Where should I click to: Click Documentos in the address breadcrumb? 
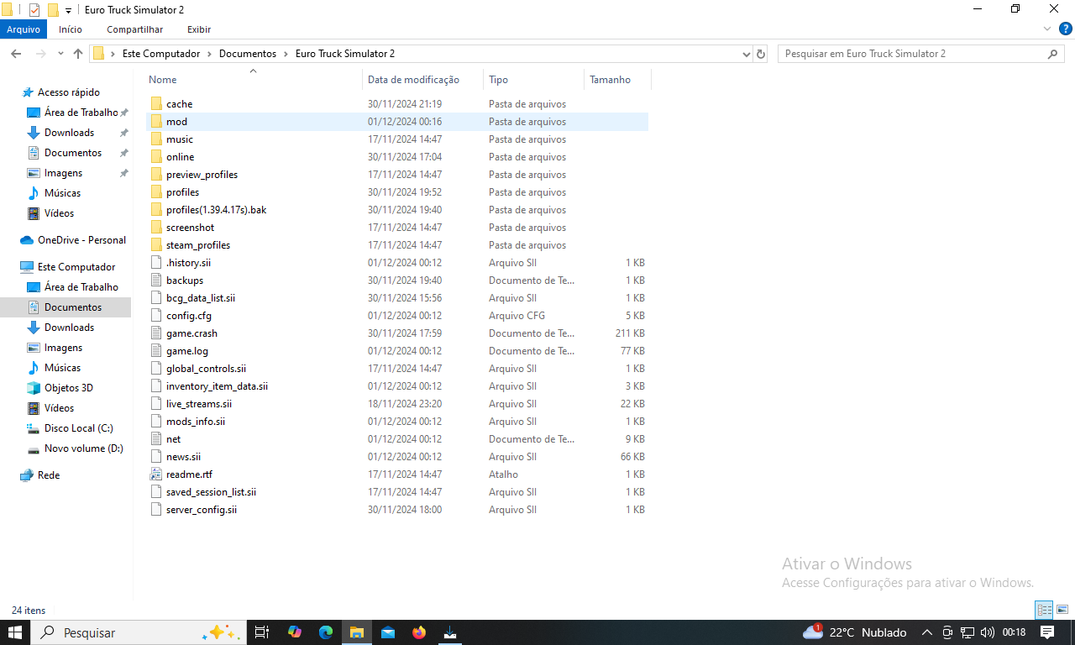[247, 54]
